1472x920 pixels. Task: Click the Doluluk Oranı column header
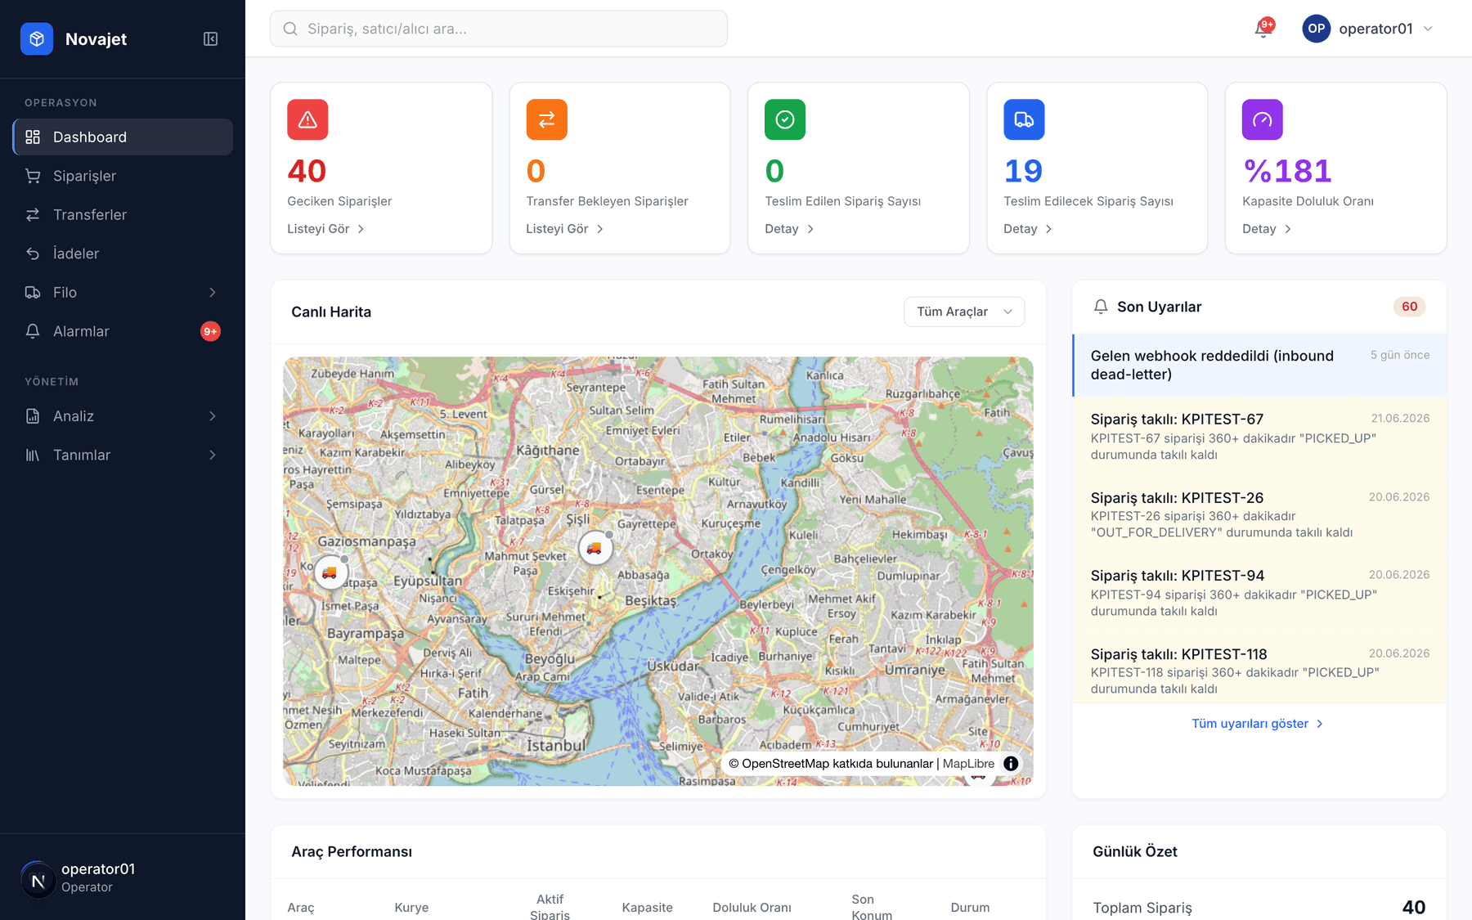pos(752,907)
